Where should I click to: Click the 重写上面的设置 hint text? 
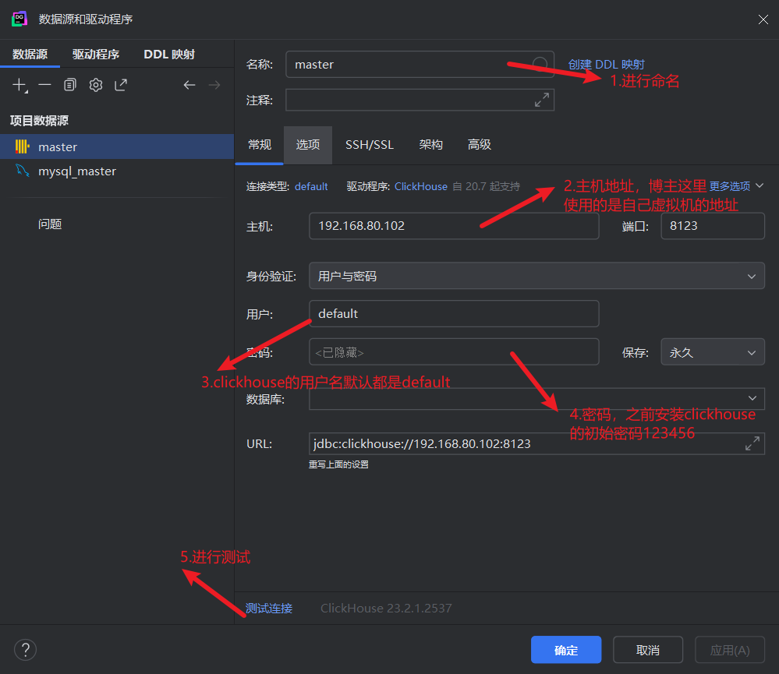338,464
